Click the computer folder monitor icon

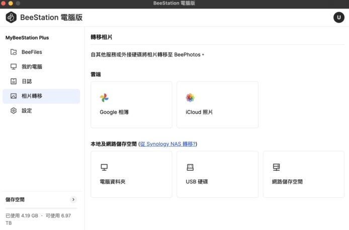coord(104,167)
